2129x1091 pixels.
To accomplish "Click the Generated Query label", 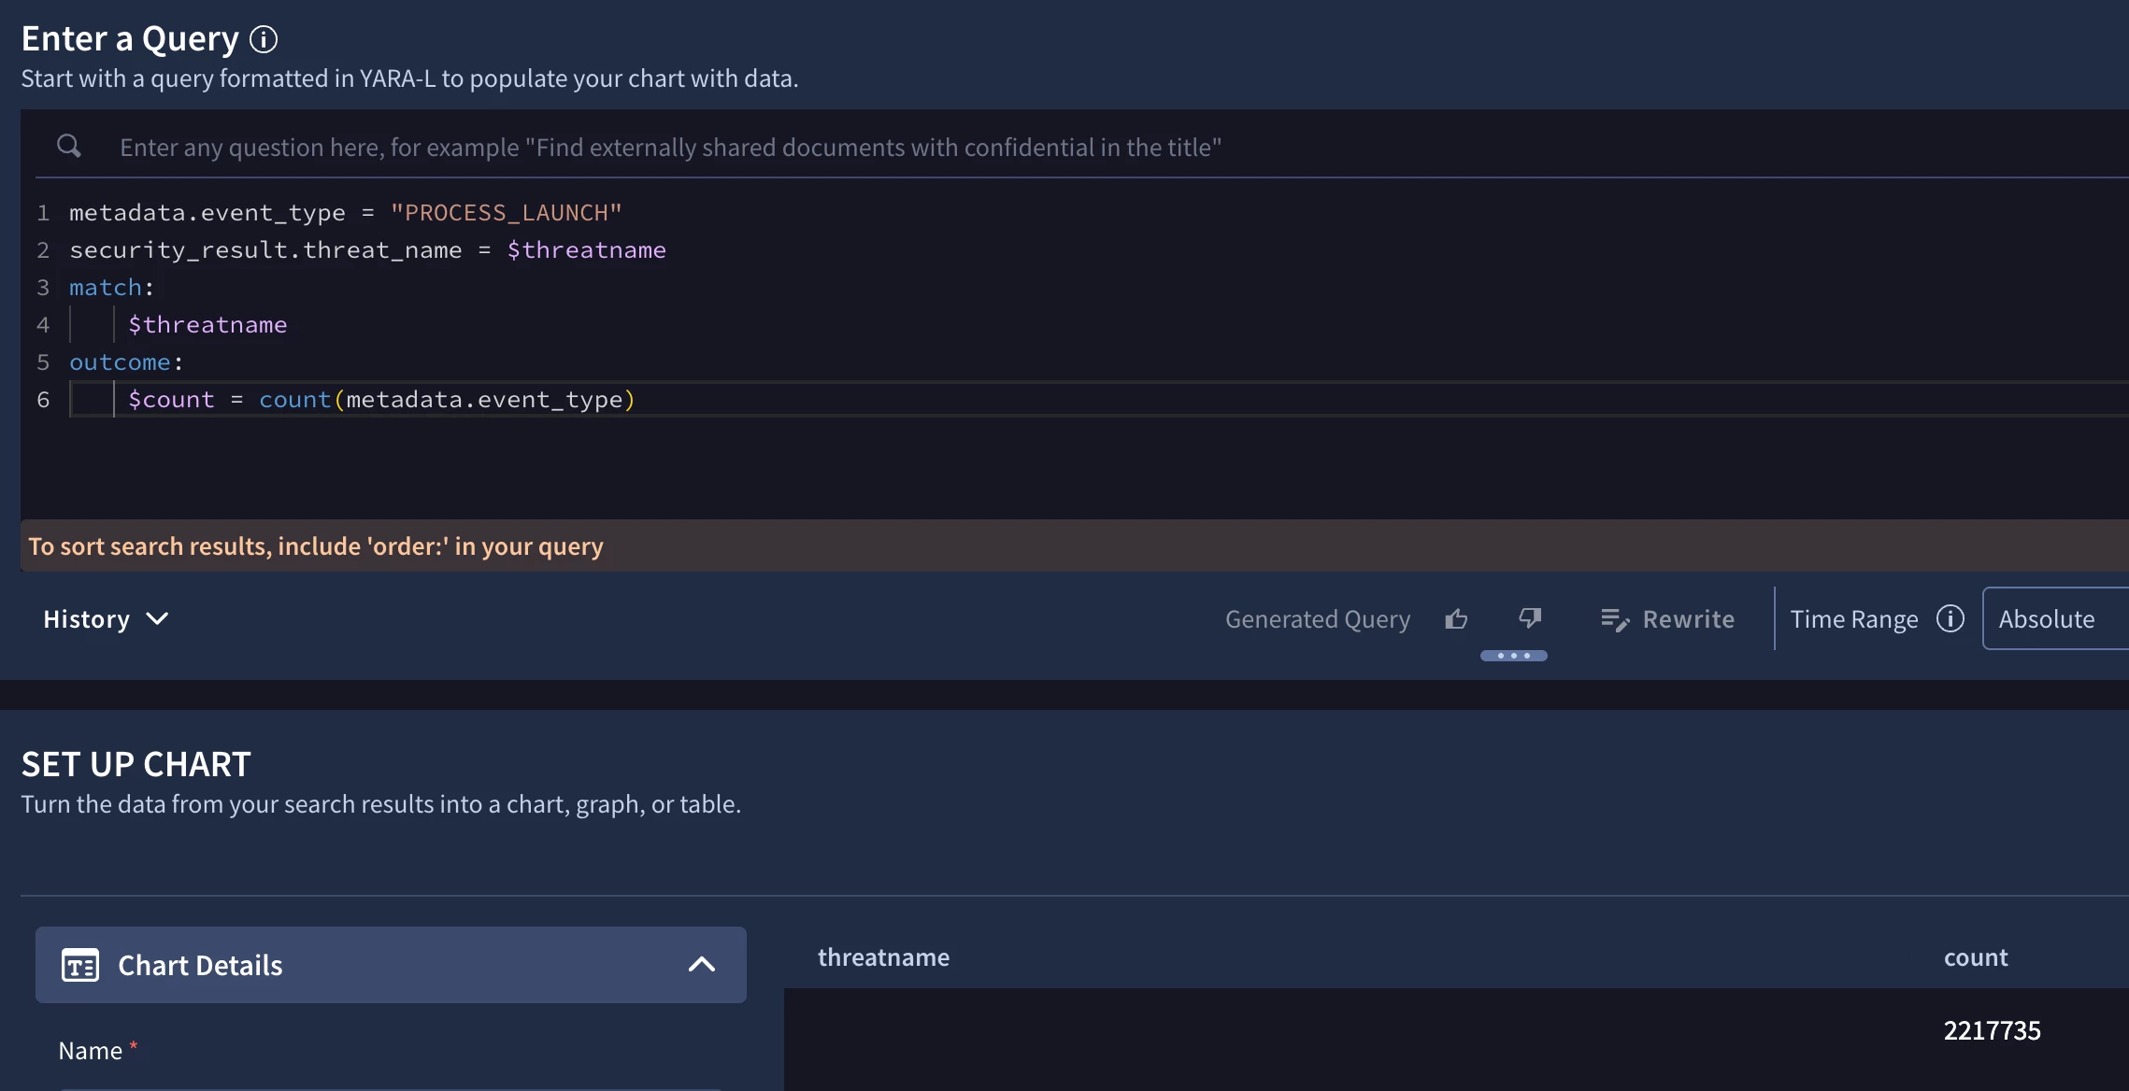I will [1318, 619].
